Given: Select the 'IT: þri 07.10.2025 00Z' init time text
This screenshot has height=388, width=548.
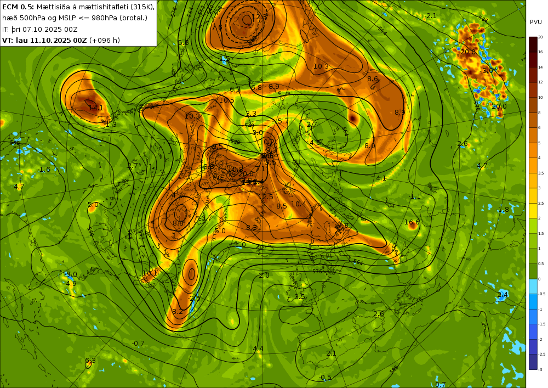Looking at the screenshot, I should coord(40,30).
